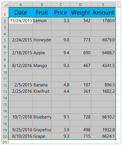Click the weight value 498
The image size is (122, 145).
pos(80,130)
